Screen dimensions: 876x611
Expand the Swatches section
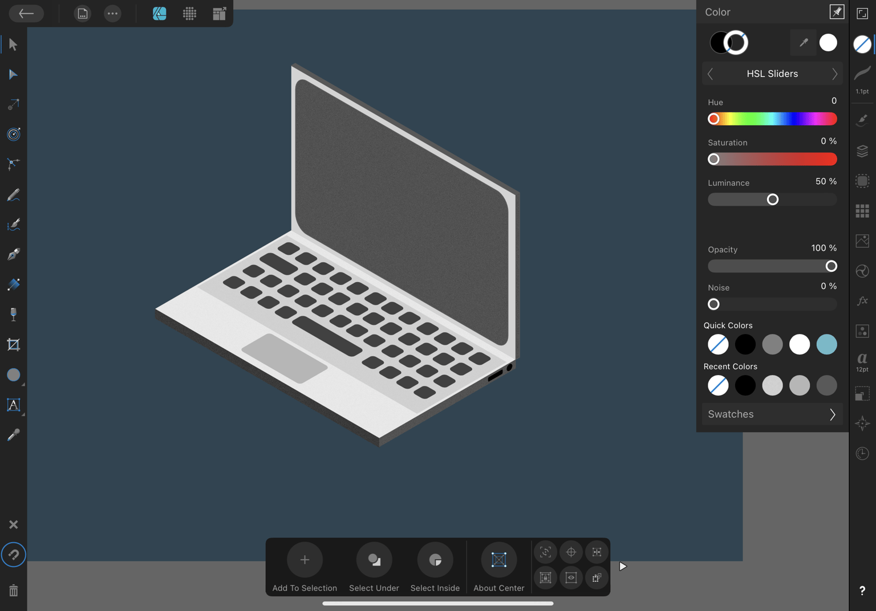coord(772,414)
